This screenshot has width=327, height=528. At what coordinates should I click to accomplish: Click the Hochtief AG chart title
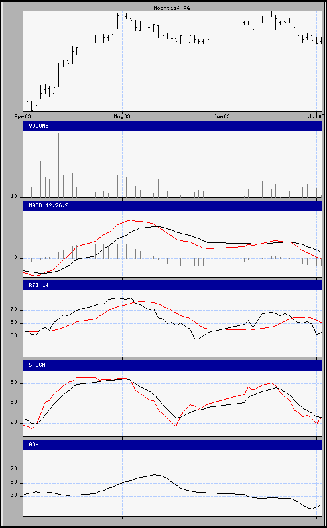point(171,8)
